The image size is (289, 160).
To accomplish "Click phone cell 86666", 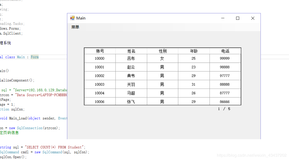I will (225, 101).
